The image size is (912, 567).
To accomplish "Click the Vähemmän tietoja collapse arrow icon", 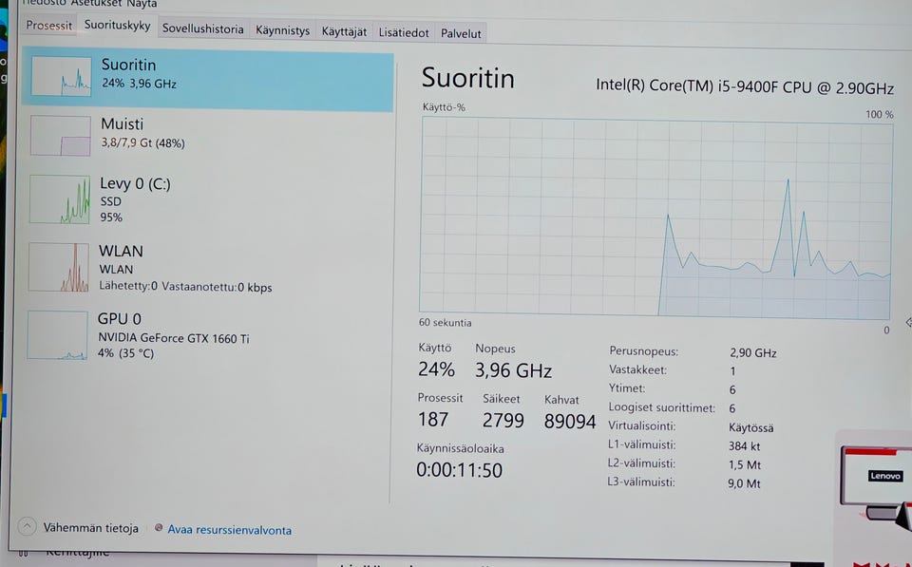I will tap(27, 526).
